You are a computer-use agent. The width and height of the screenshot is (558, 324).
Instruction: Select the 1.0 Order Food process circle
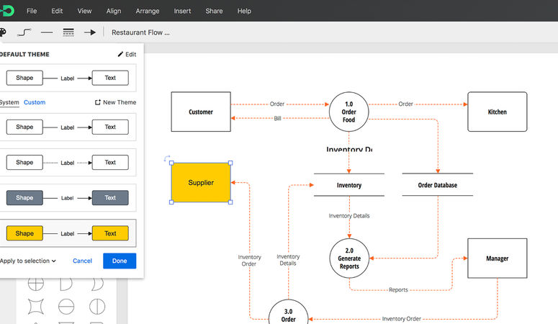coord(348,112)
